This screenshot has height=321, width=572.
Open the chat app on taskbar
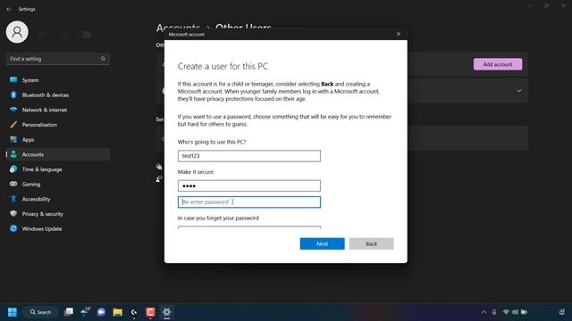pyautogui.click(x=101, y=312)
